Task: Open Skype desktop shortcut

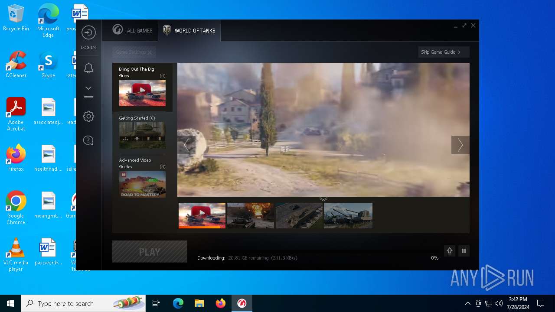Action: click(x=48, y=65)
